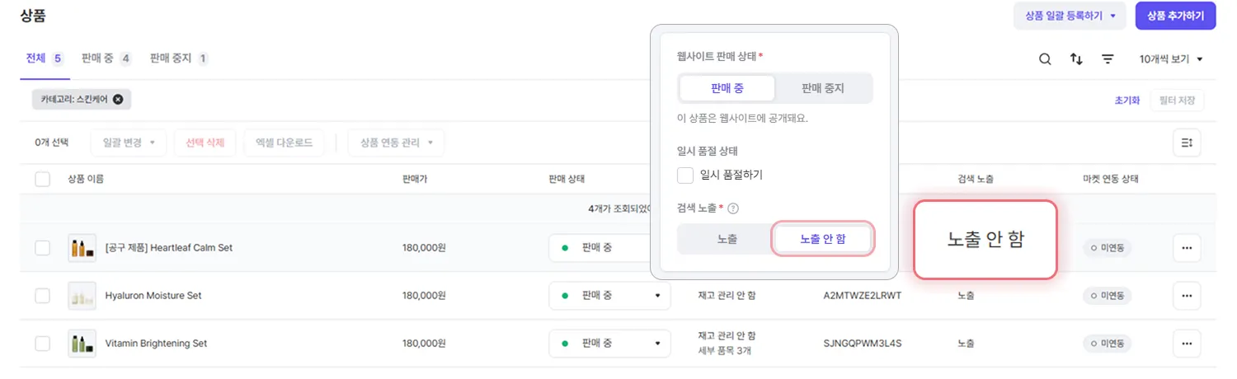
Task: Switch sale state to 판매 중지
Action: point(822,88)
